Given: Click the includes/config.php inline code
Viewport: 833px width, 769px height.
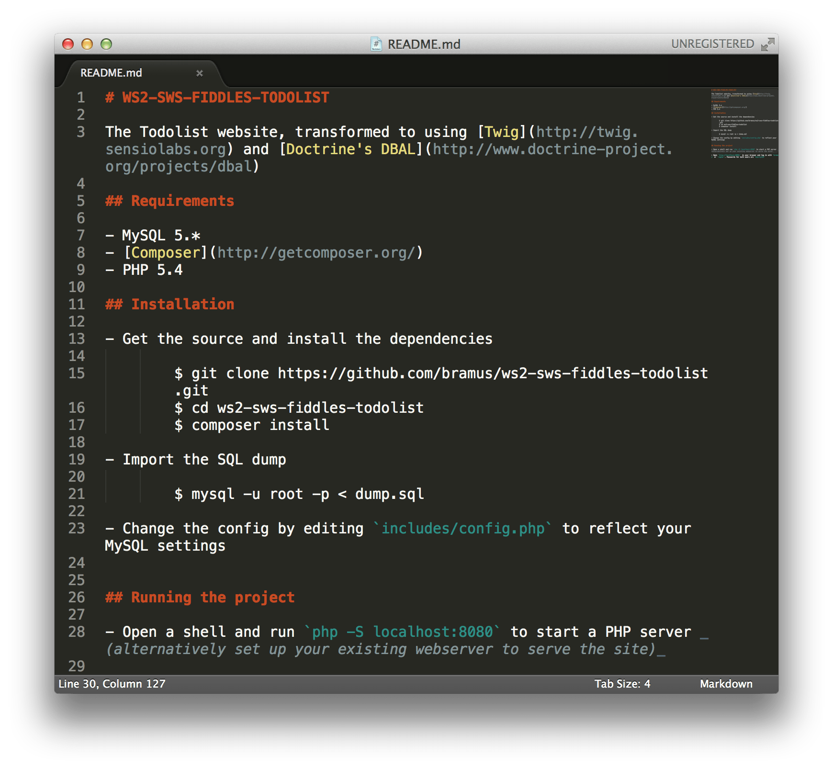Looking at the screenshot, I should (462, 528).
